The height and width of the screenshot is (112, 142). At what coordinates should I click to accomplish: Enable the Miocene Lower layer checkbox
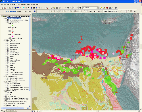tap(8, 49)
